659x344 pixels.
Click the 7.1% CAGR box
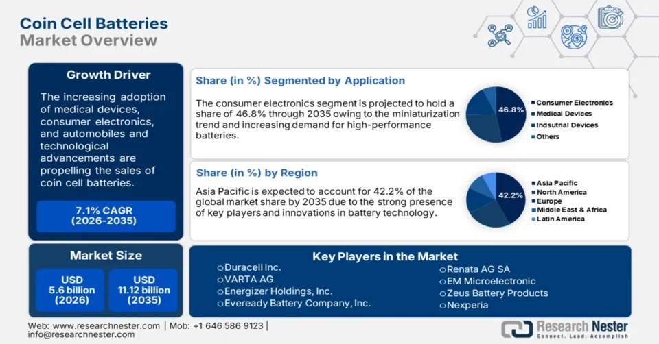point(106,216)
